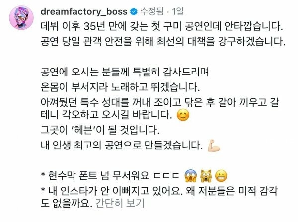
Task: Click the flexed biceps emoji
Action: (x=214, y=146)
